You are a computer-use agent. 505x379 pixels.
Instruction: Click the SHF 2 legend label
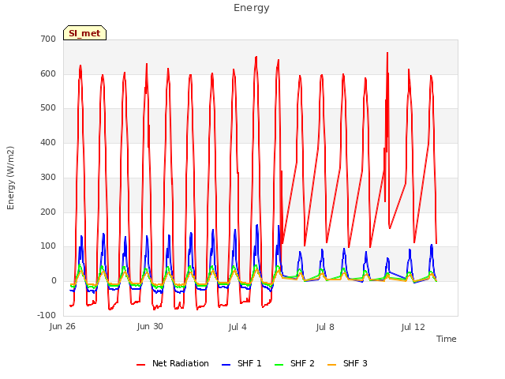tap(302, 363)
